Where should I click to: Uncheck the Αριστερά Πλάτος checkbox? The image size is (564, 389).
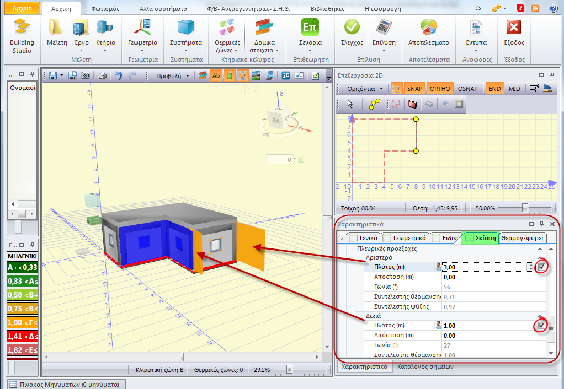541,267
